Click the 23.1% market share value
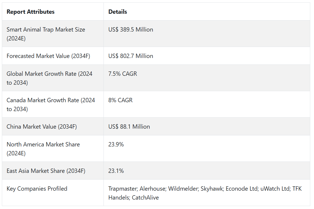The height and width of the screenshot is (209, 314). (116, 171)
